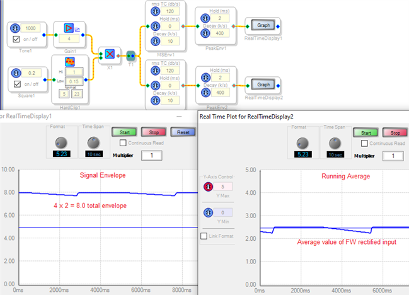409x295 pixels.
Task: Click Time Span dial knob in RealTimeDisplay2
Action: (x=335, y=143)
